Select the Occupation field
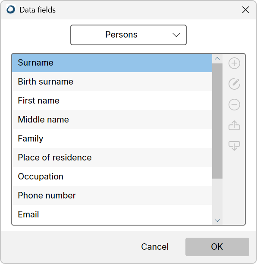The height and width of the screenshot is (264, 257). click(x=112, y=176)
